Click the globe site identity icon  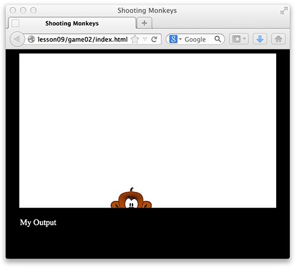(31, 39)
